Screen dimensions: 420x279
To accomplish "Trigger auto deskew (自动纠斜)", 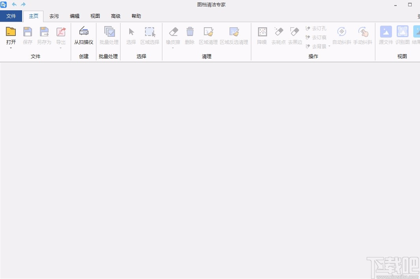I will tap(341, 36).
